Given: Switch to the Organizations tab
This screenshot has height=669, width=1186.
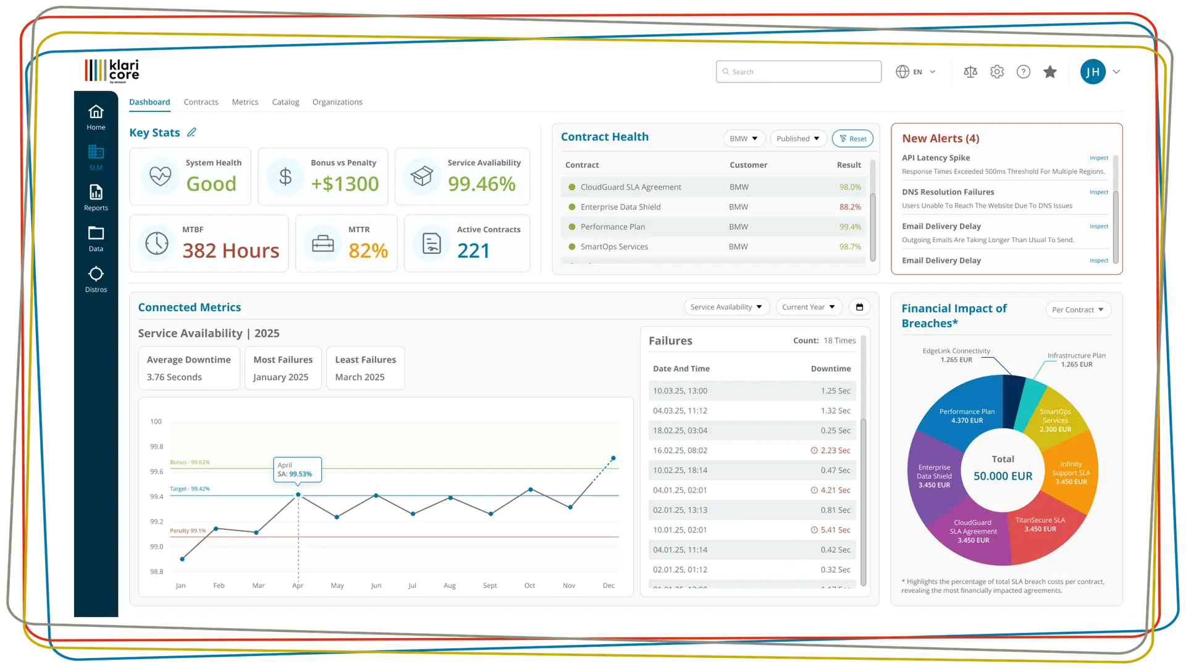Looking at the screenshot, I should click(x=337, y=102).
